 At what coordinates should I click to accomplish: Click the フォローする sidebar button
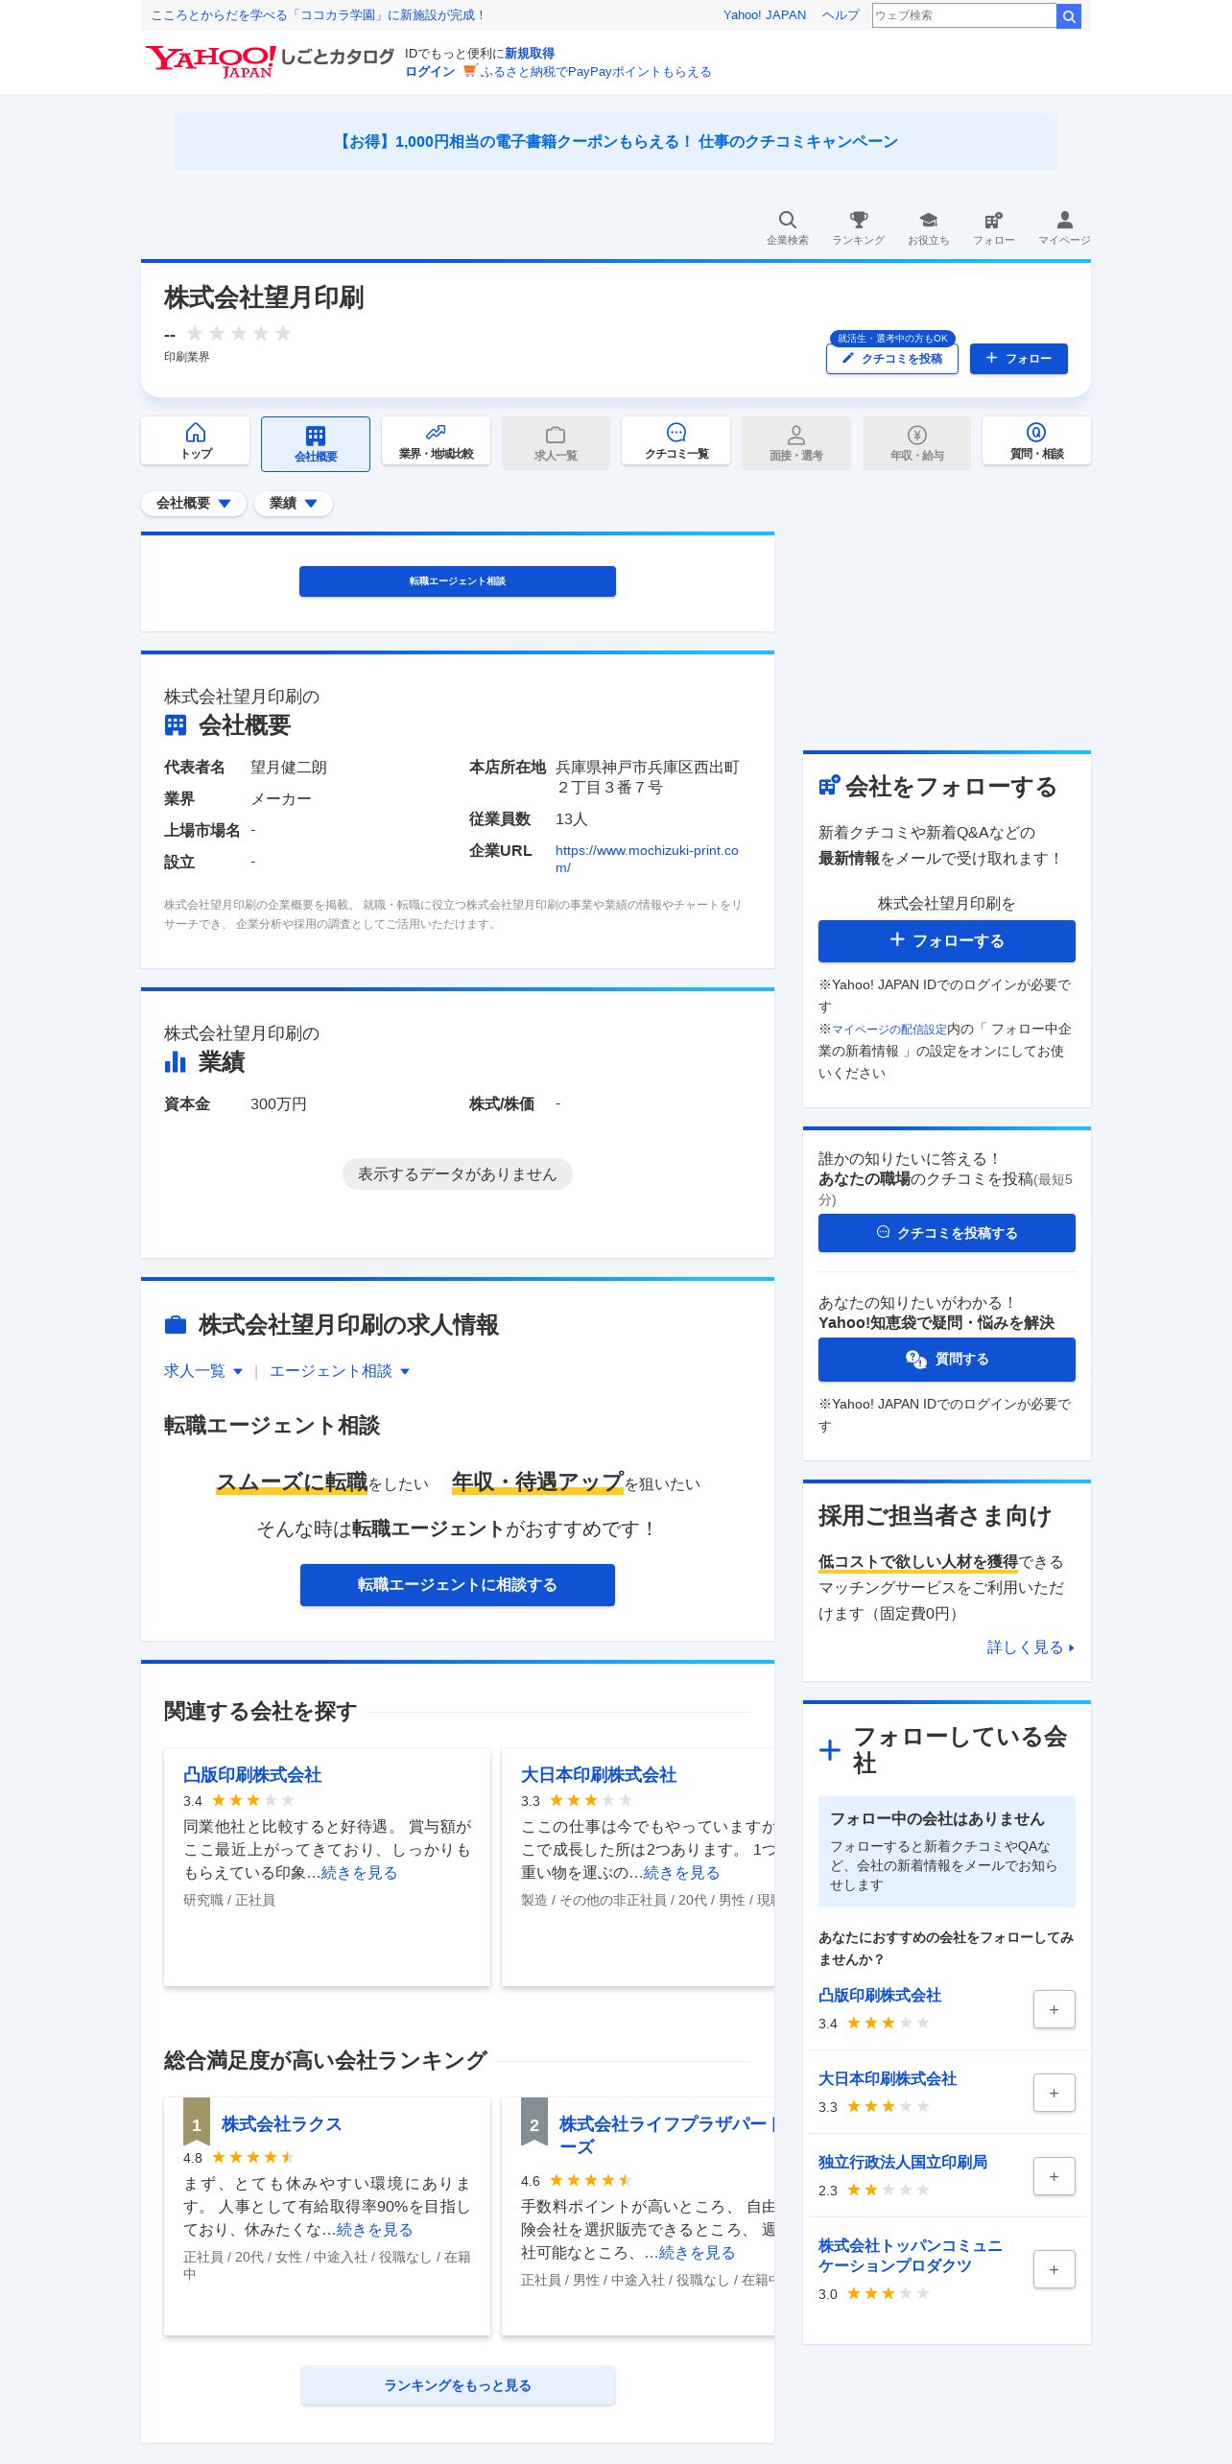pos(947,941)
